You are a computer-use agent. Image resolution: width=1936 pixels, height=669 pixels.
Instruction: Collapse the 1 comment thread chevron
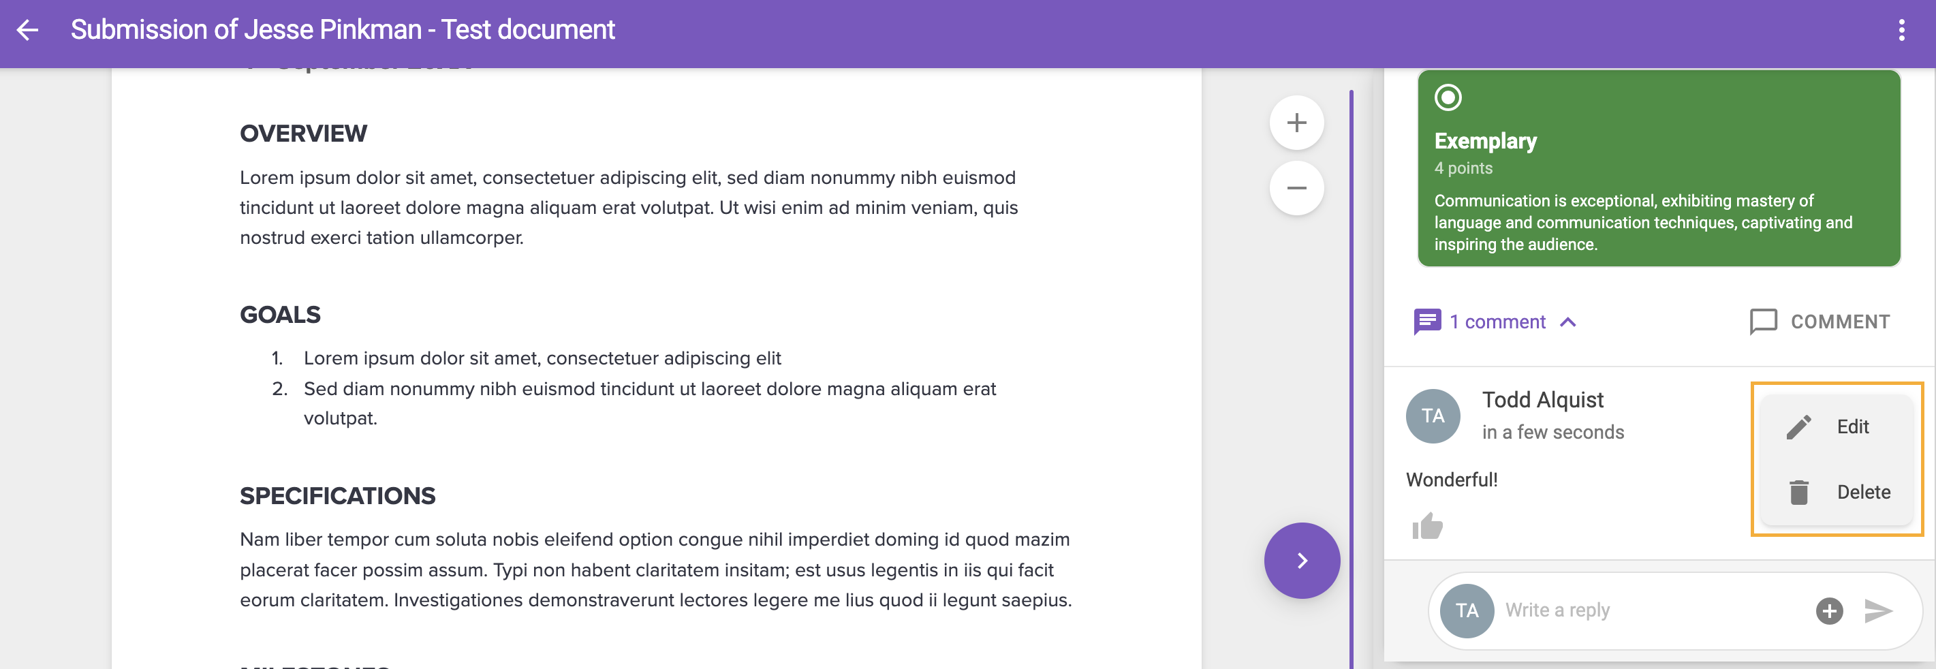coord(1567,322)
